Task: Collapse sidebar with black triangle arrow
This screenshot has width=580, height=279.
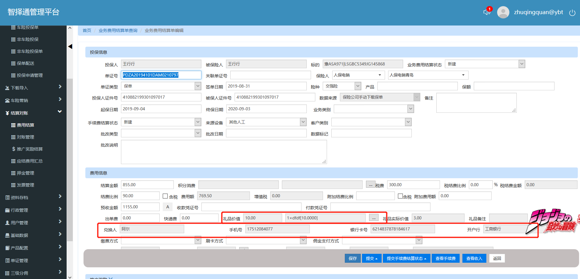Action: coord(70,46)
